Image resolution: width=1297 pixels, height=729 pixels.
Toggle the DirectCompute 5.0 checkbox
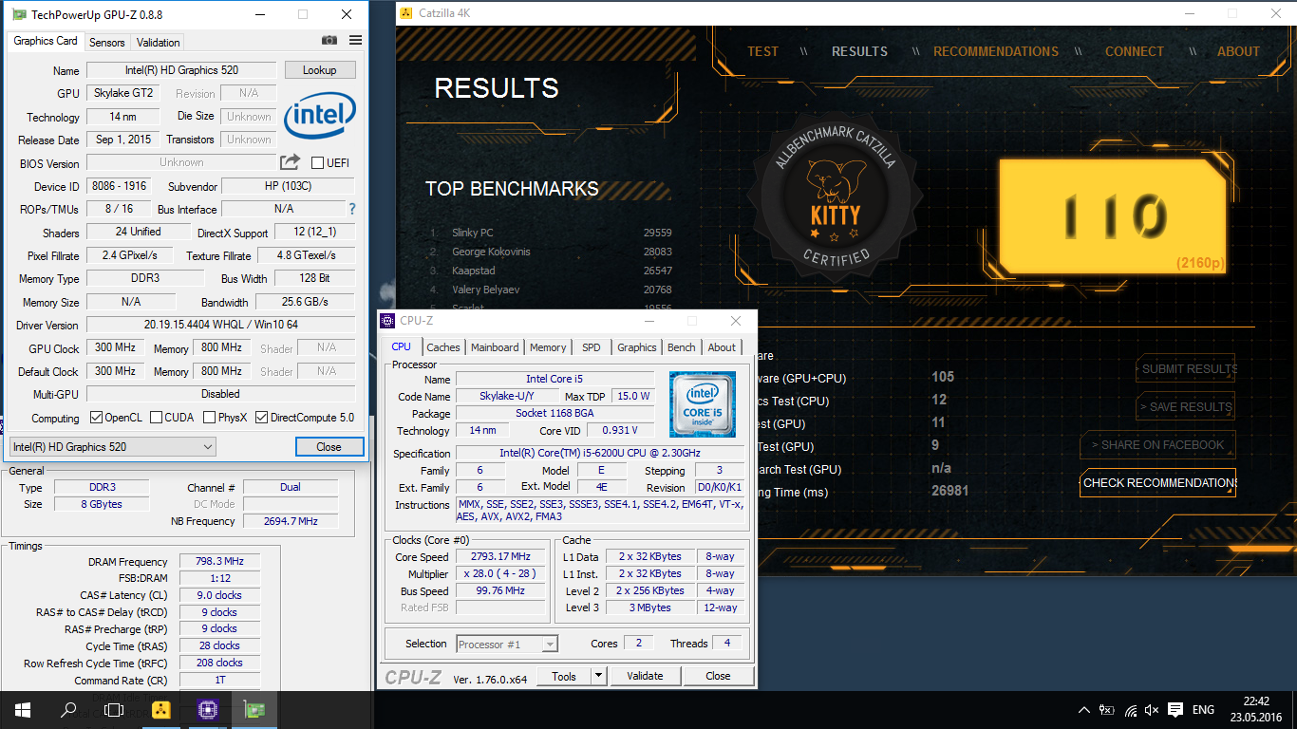coord(262,418)
